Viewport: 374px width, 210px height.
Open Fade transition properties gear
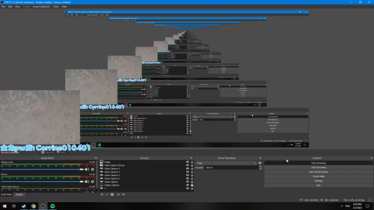click(260, 163)
